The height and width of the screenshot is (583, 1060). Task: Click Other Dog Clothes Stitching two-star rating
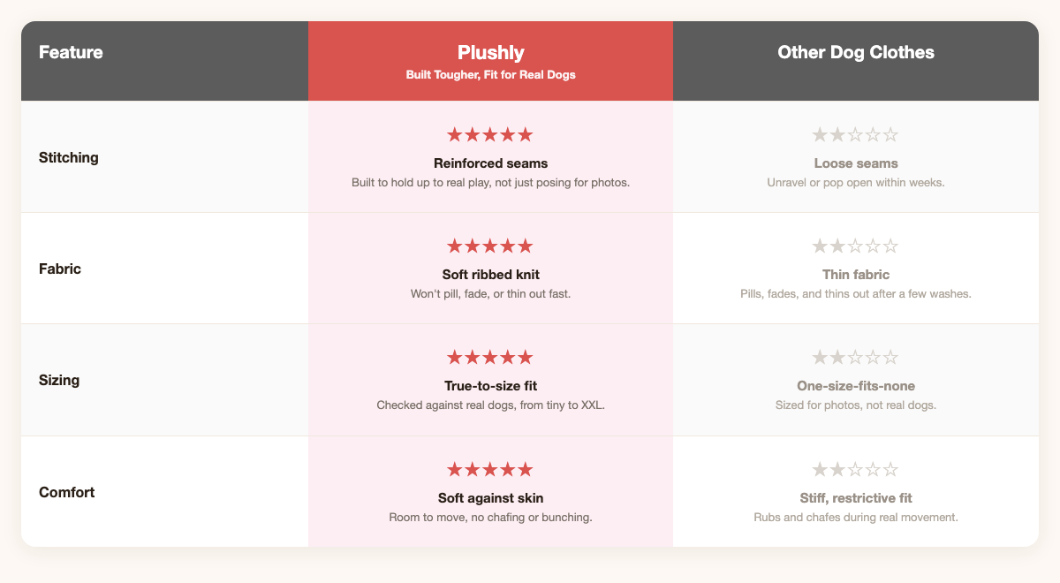855,135
